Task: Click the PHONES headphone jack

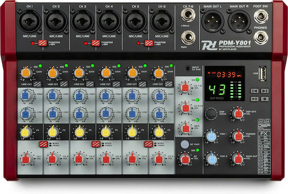Action: click(x=261, y=38)
